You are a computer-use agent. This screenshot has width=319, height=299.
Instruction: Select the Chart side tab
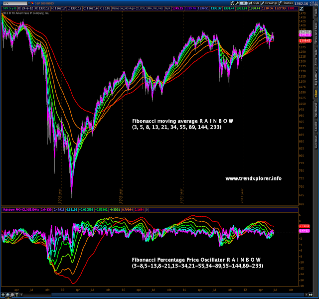316,93
